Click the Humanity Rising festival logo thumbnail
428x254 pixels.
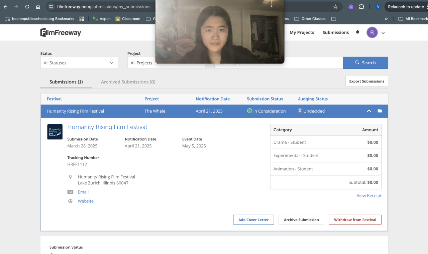[x=55, y=132]
